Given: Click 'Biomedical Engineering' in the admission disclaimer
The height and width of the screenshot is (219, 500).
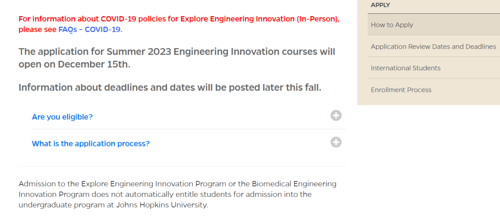Looking at the screenshot, I should 294,184.
